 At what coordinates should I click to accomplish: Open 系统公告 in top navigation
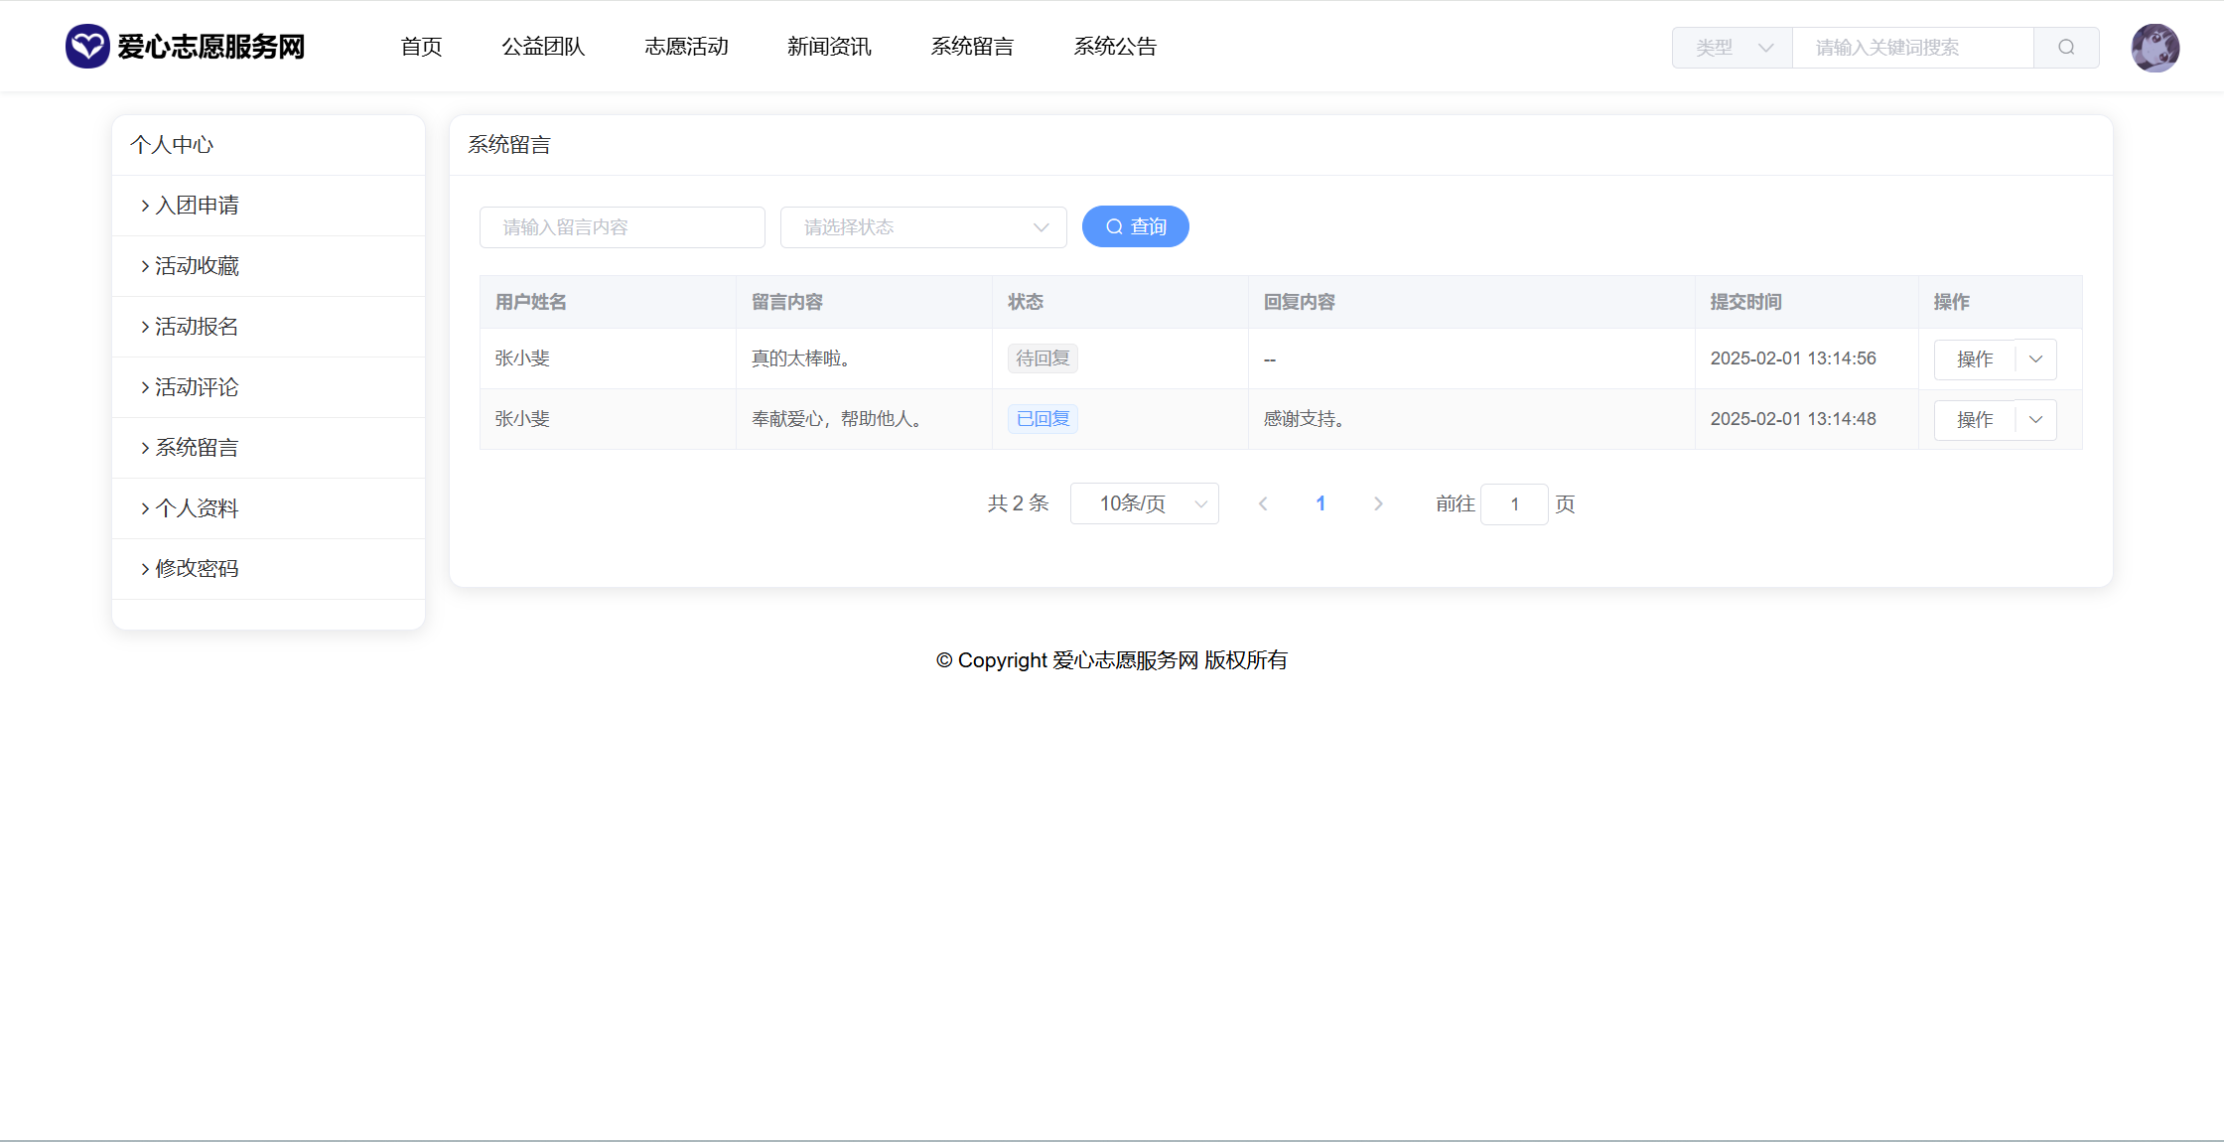click(1115, 47)
